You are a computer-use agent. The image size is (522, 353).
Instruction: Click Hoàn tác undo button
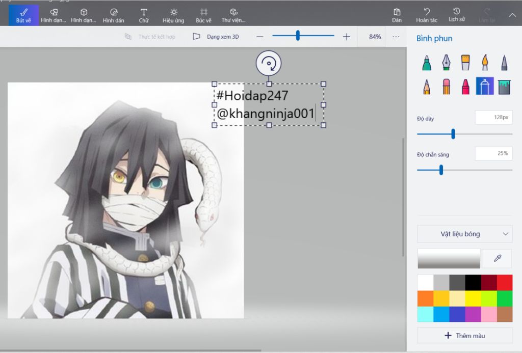click(x=427, y=15)
